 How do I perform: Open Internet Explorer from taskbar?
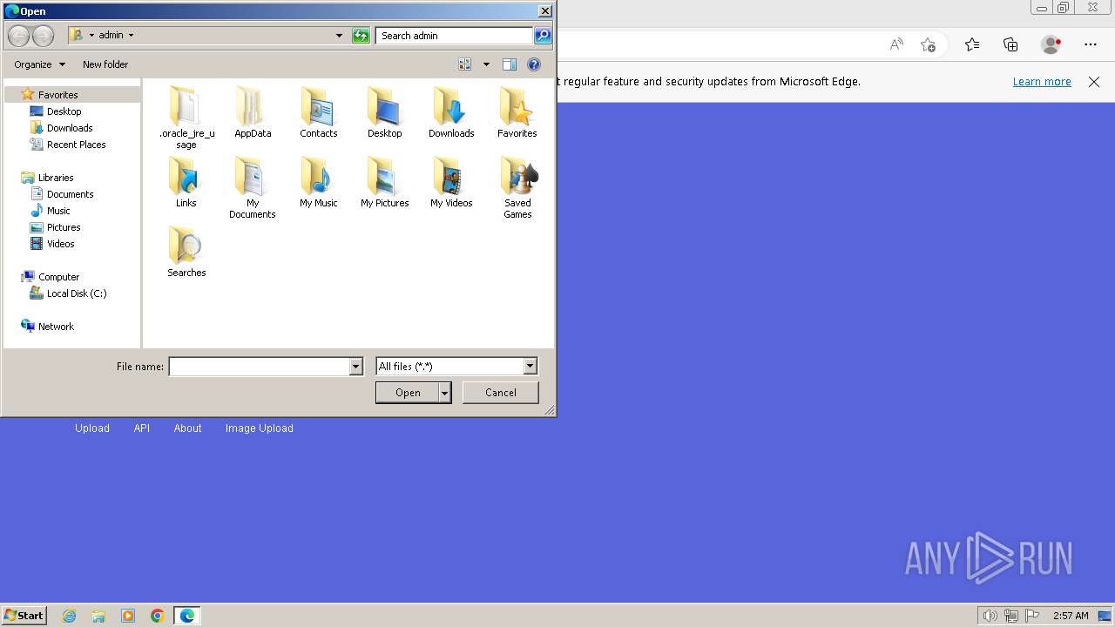click(70, 616)
